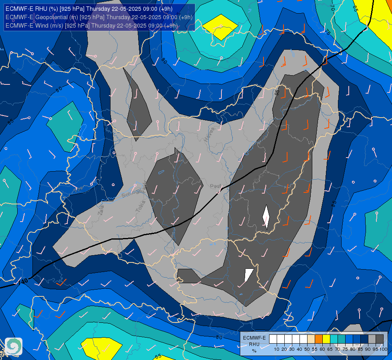Click the Zala county label
392x360 pixels.
click(x=101, y=210)
